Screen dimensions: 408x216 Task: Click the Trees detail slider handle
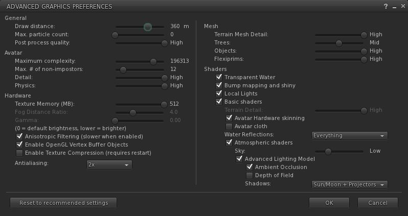click(x=338, y=43)
